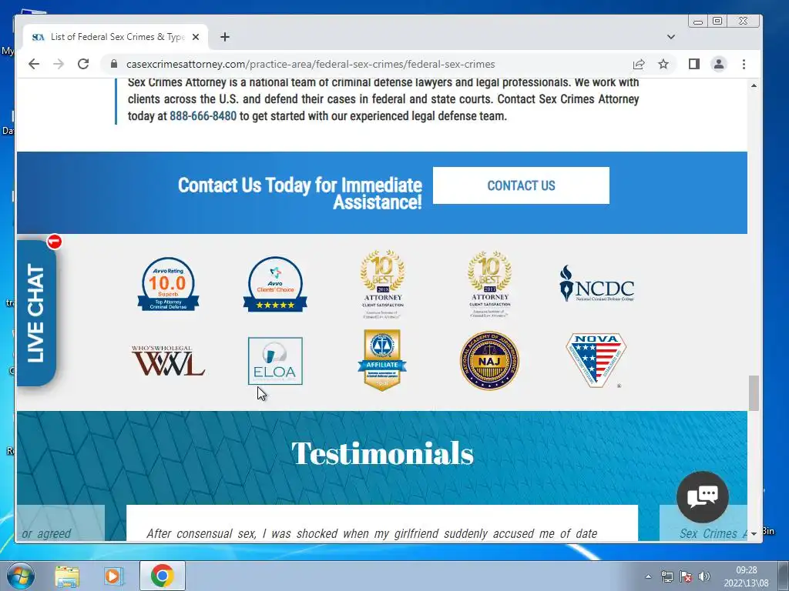Click the address bar URL
This screenshot has width=789, height=591.
(x=311, y=65)
